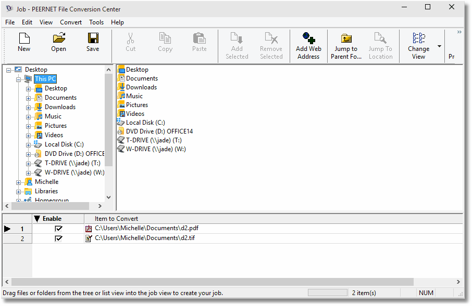Screen dimensions: 472x306
Task: Open the Convert menu
Action: click(71, 22)
